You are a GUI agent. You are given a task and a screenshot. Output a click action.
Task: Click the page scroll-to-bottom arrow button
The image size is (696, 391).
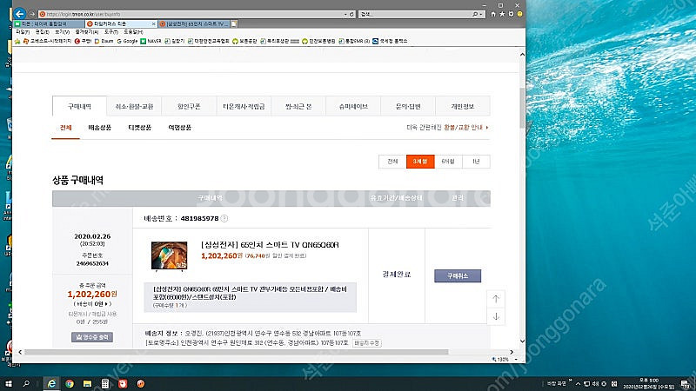[496, 316]
